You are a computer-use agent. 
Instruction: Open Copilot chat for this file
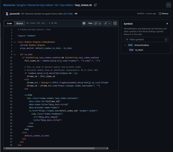coord(84,23)
